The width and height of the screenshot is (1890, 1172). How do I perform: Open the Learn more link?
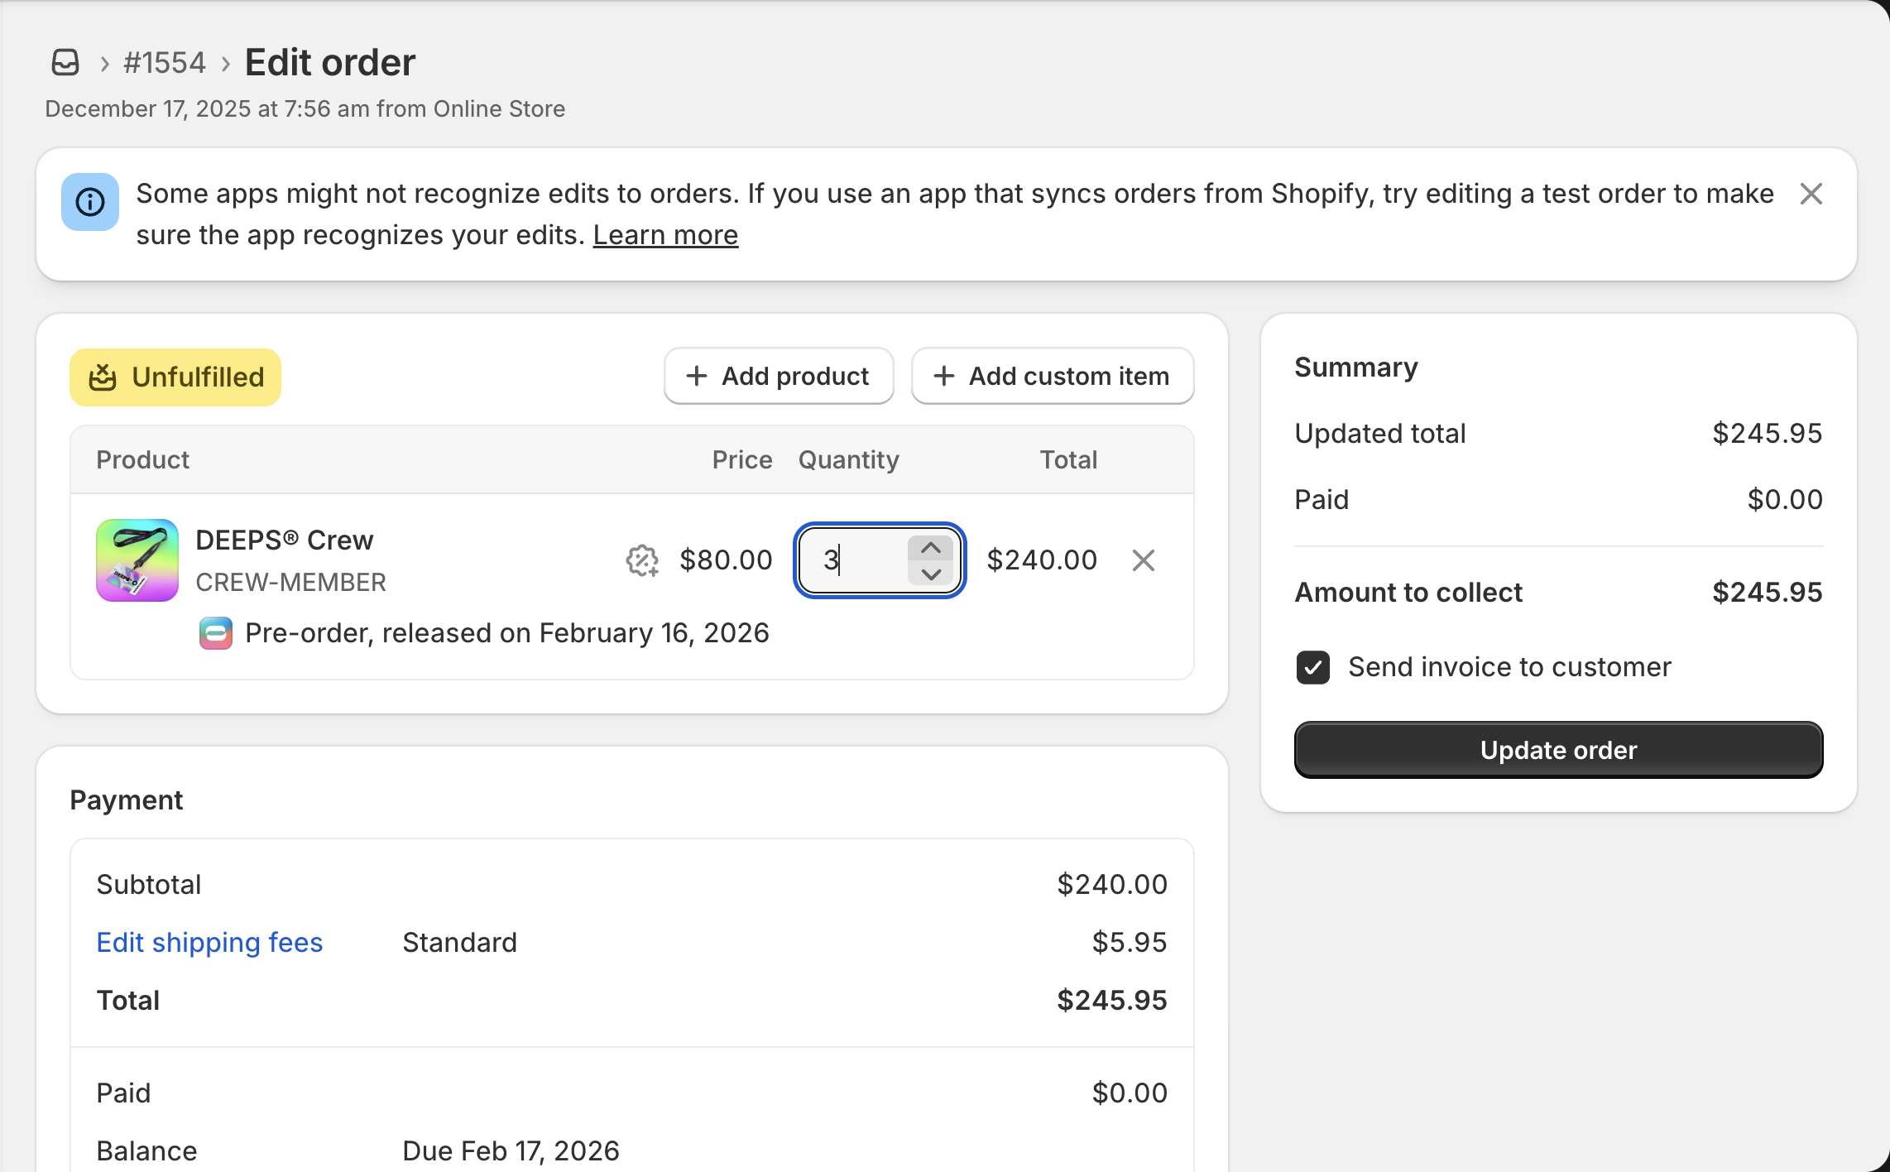coord(665,235)
